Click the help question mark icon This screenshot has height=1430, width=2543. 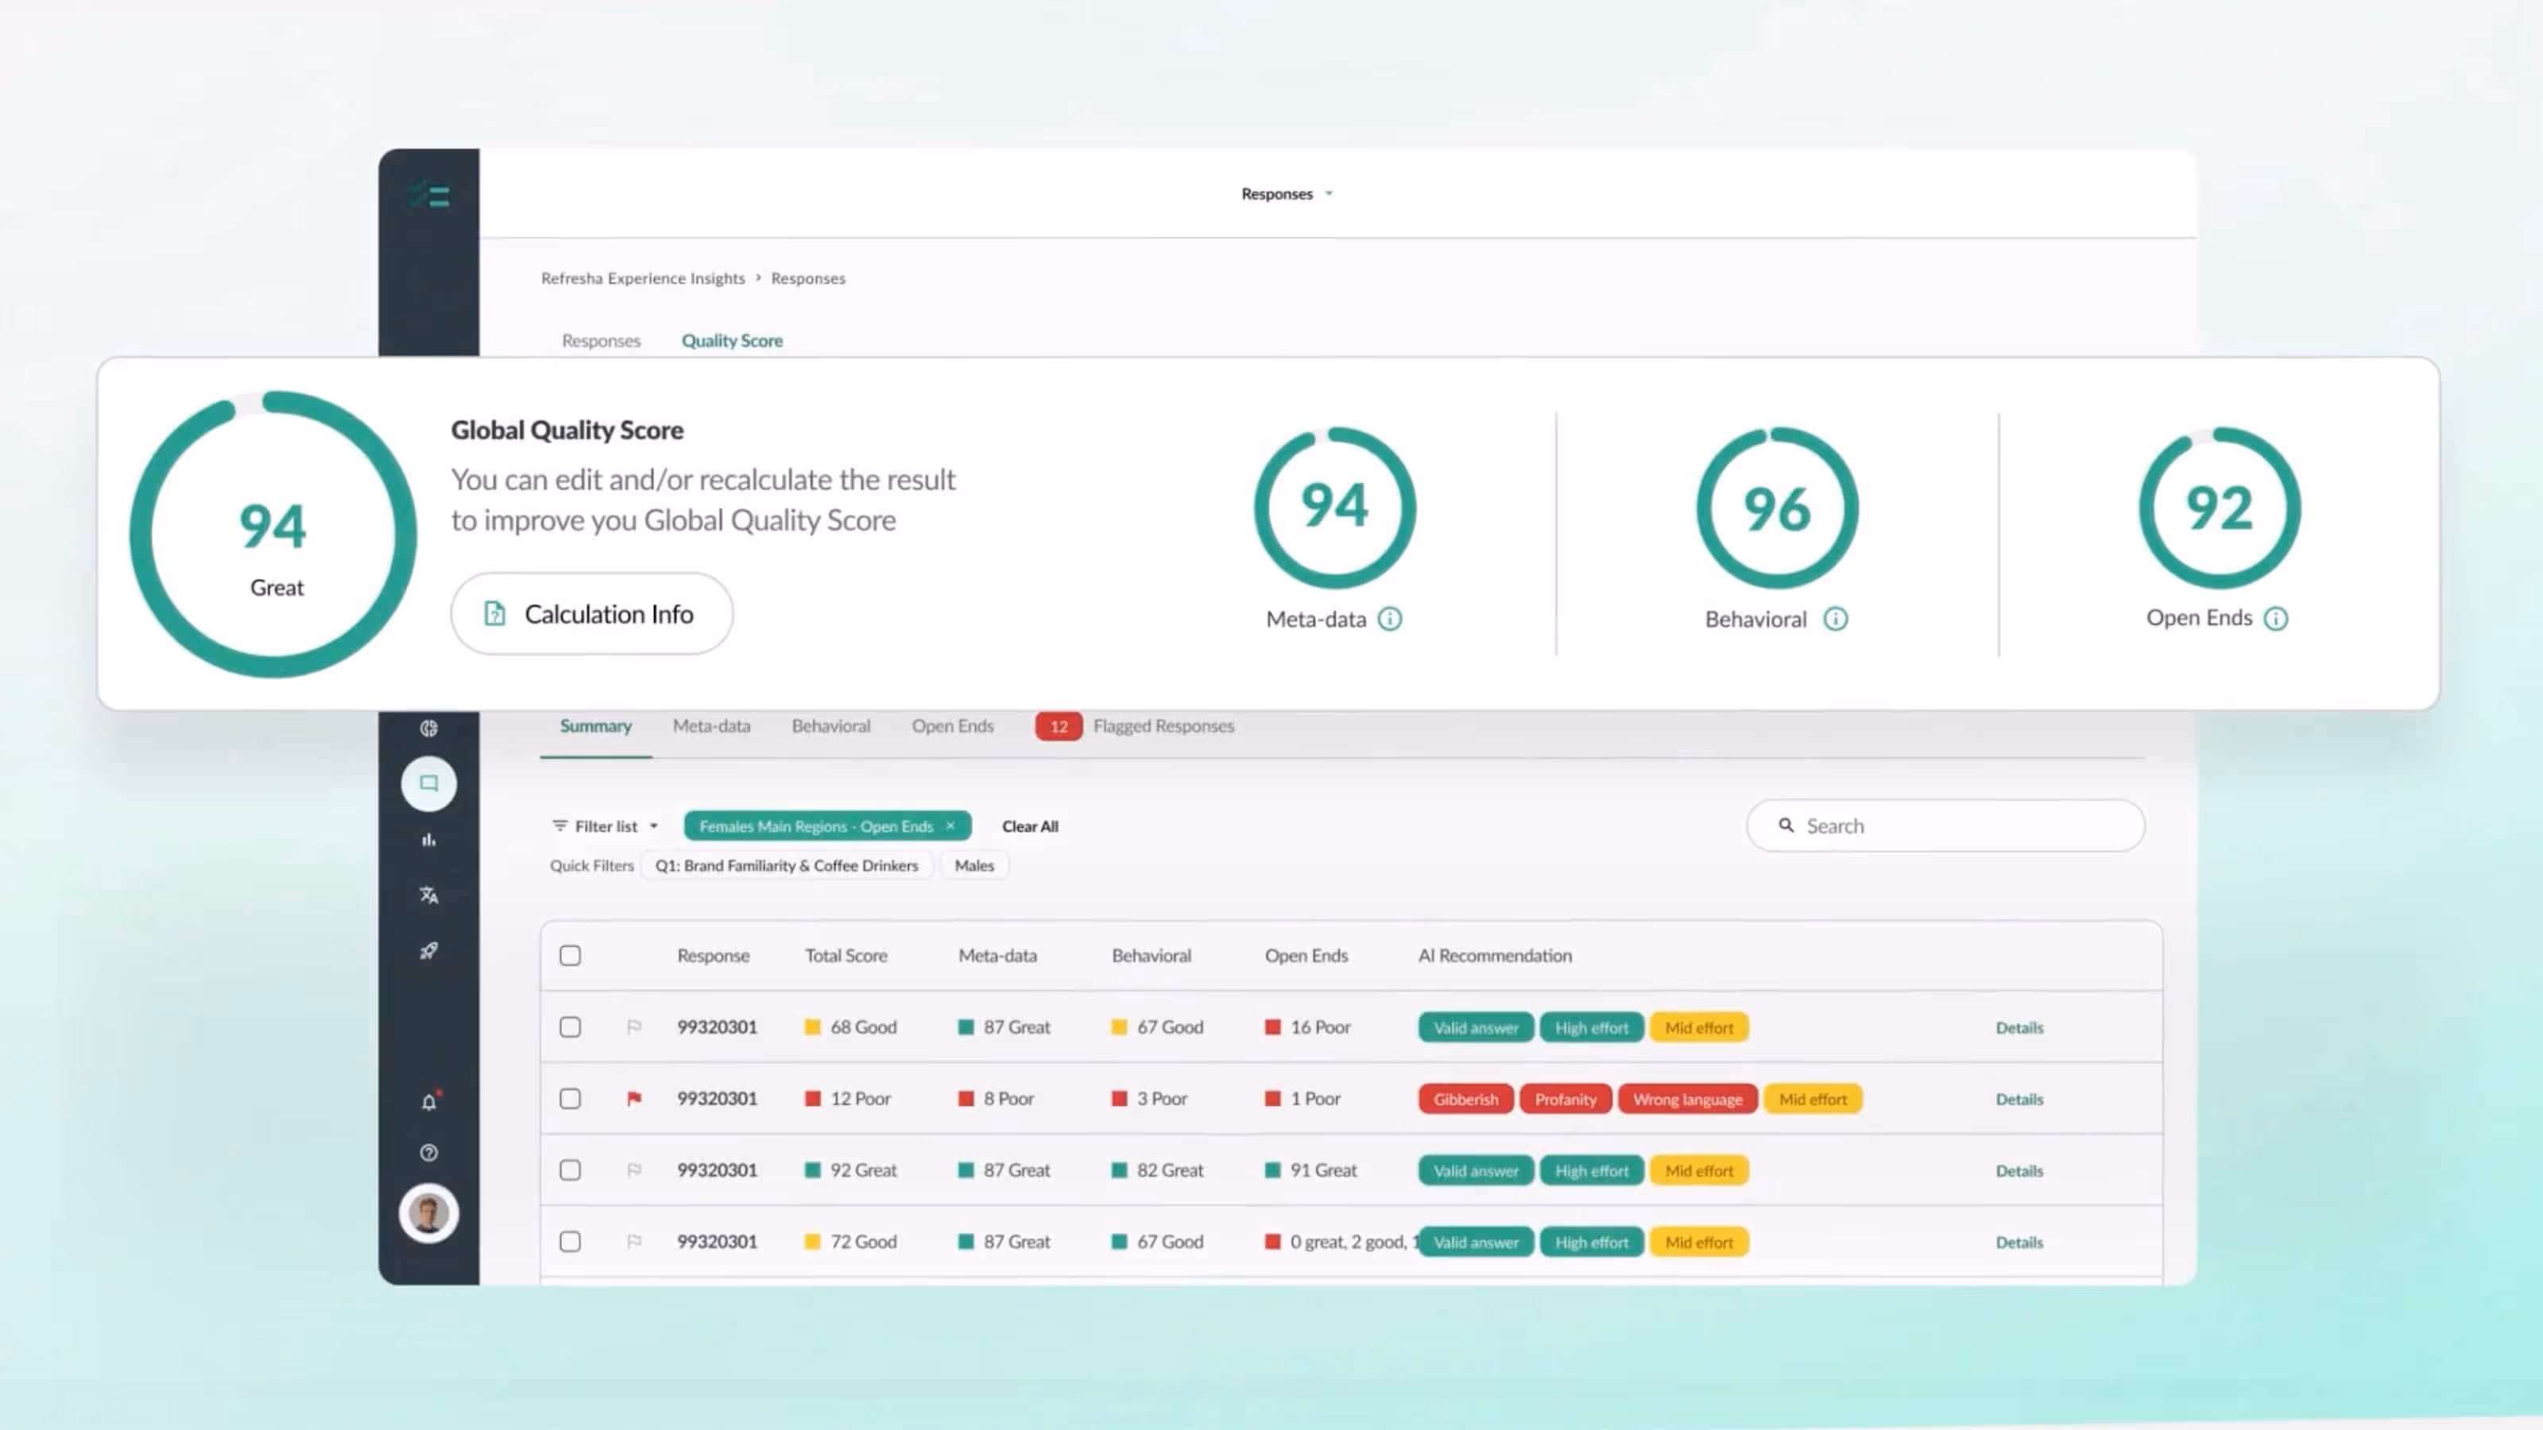pyautogui.click(x=428, y=1153)
